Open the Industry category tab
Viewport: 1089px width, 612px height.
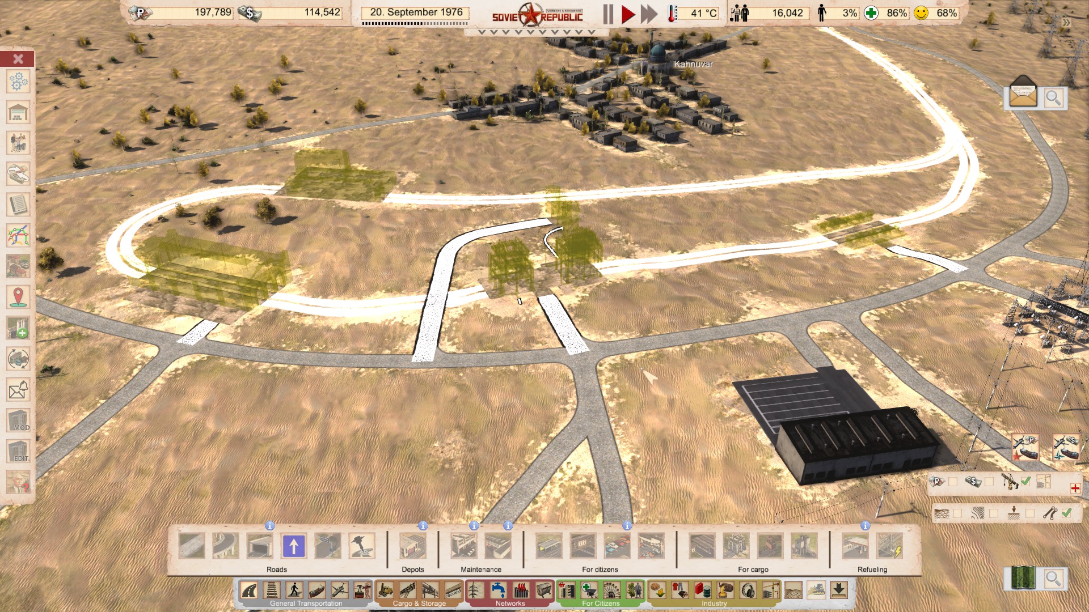click(x=714, y=603)
